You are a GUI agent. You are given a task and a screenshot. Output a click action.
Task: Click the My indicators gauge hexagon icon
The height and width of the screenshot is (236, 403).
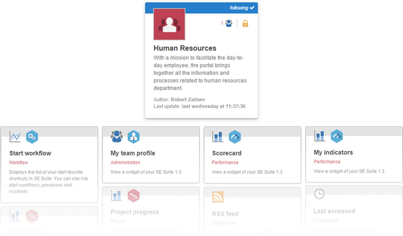(336, 136)
